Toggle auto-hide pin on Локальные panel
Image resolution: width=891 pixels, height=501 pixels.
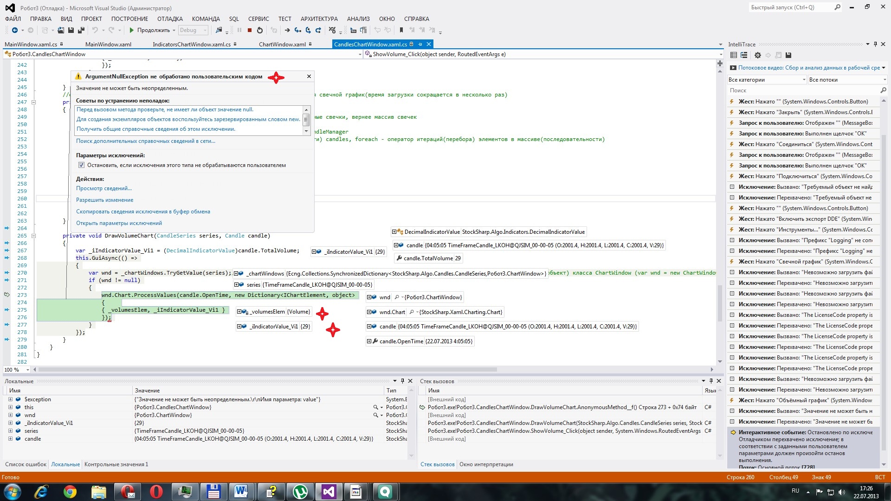tap(402, 381)
